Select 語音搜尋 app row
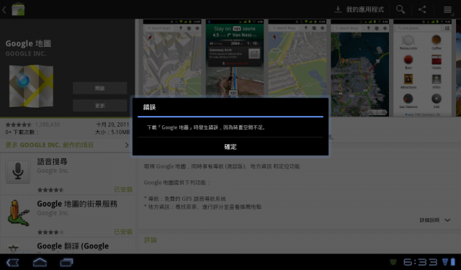The image size is (461, 270). coord(67,174)
